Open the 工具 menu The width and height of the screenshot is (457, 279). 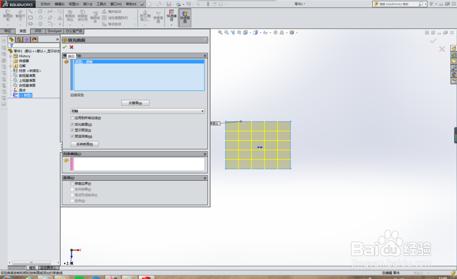[101, 4]
